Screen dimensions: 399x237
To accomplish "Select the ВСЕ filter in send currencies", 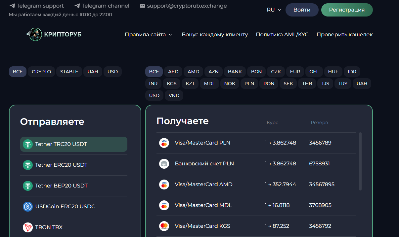I will point(18,72).
